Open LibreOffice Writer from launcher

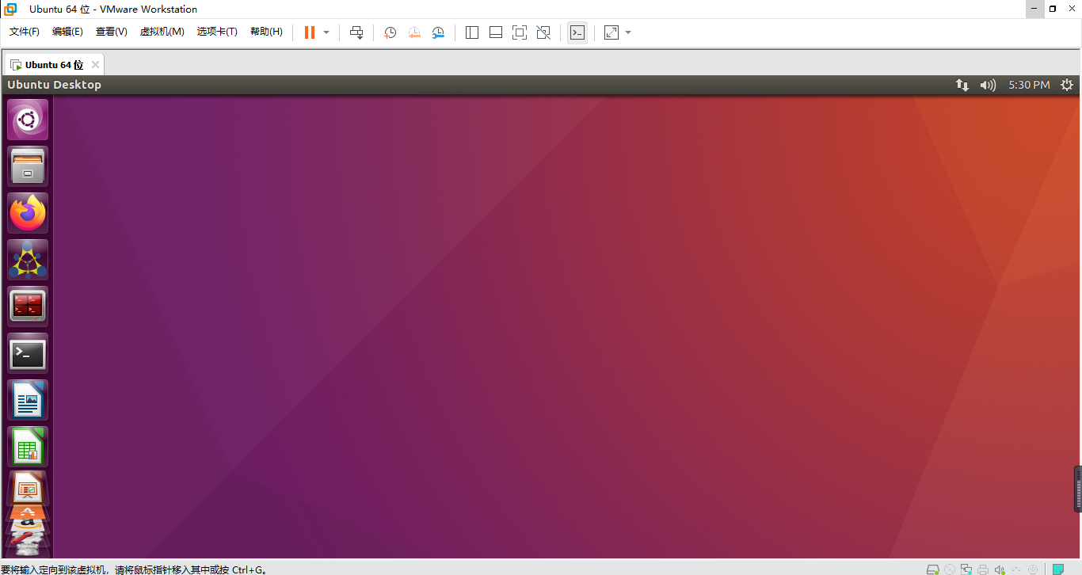(x=28, y=400)
